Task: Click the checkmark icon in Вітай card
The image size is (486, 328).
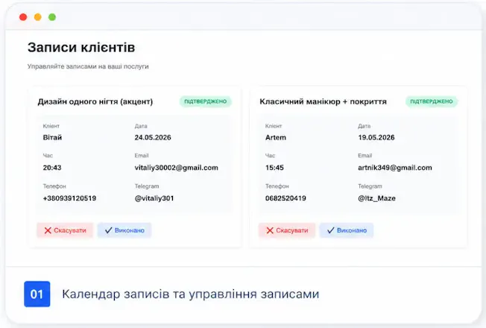Action: pos(109,230)
